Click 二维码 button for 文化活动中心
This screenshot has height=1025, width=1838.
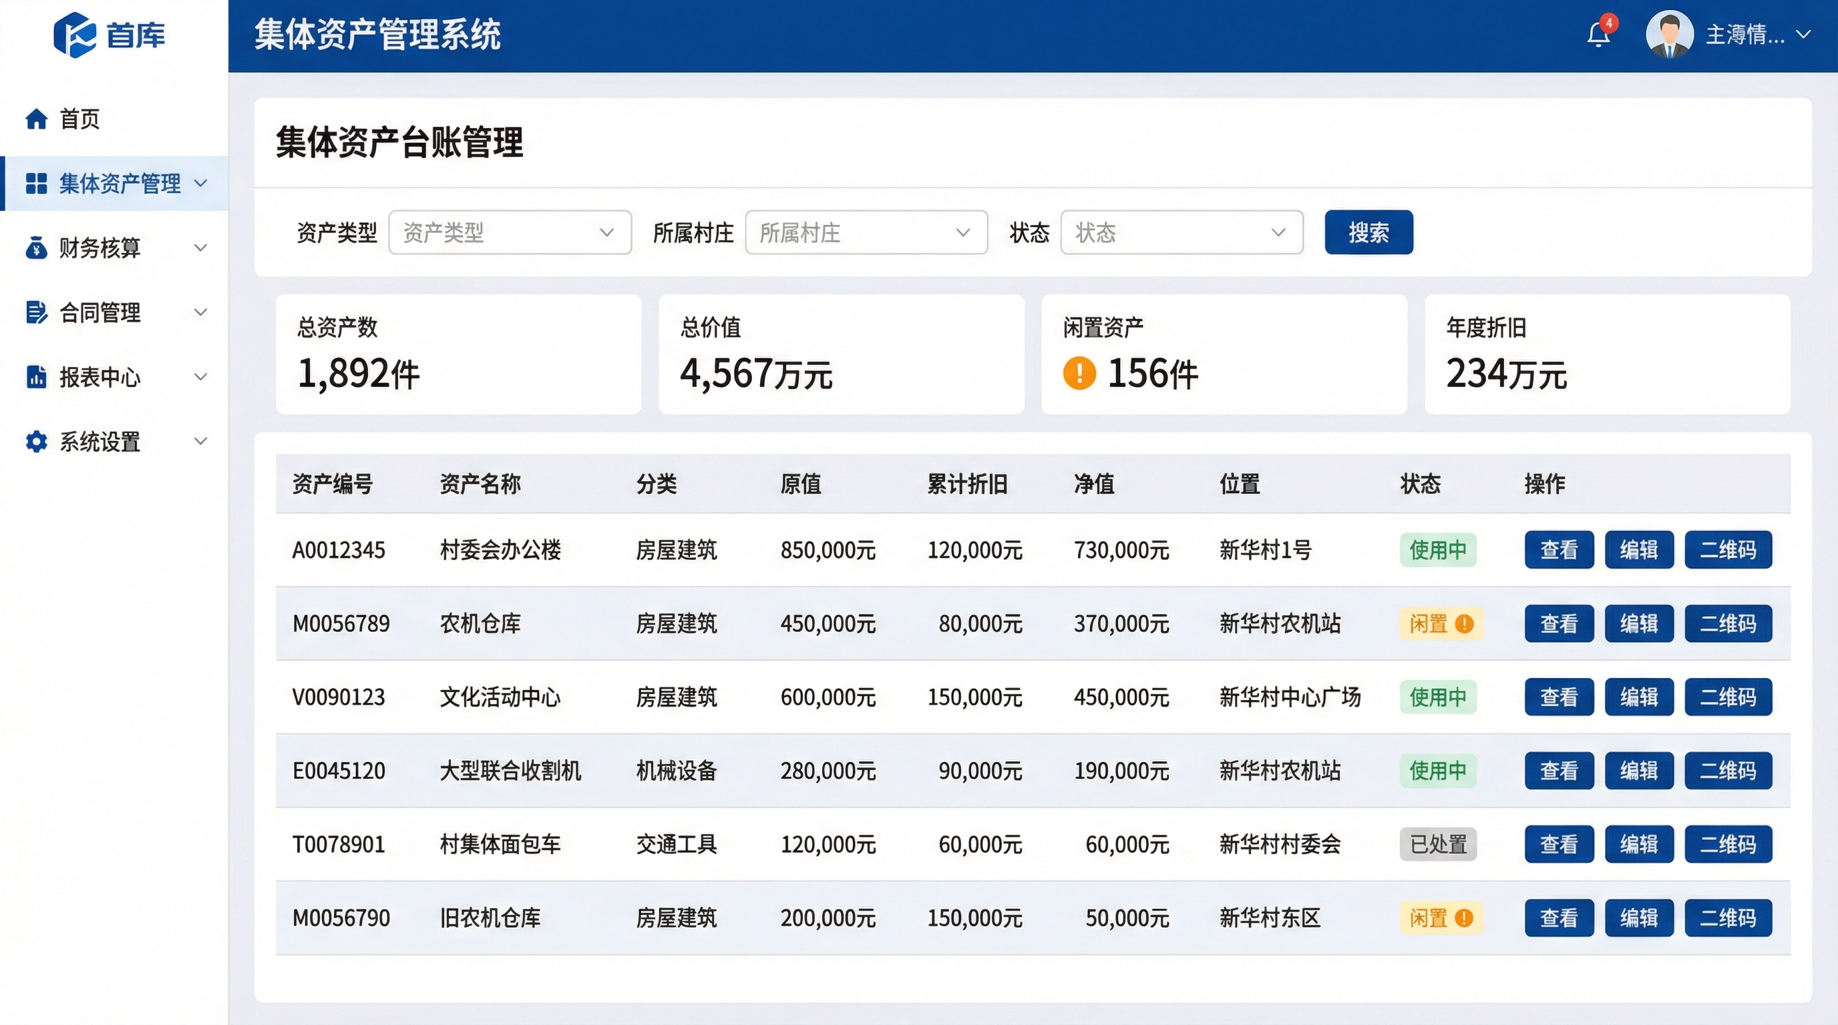[x=1728, y=697]
